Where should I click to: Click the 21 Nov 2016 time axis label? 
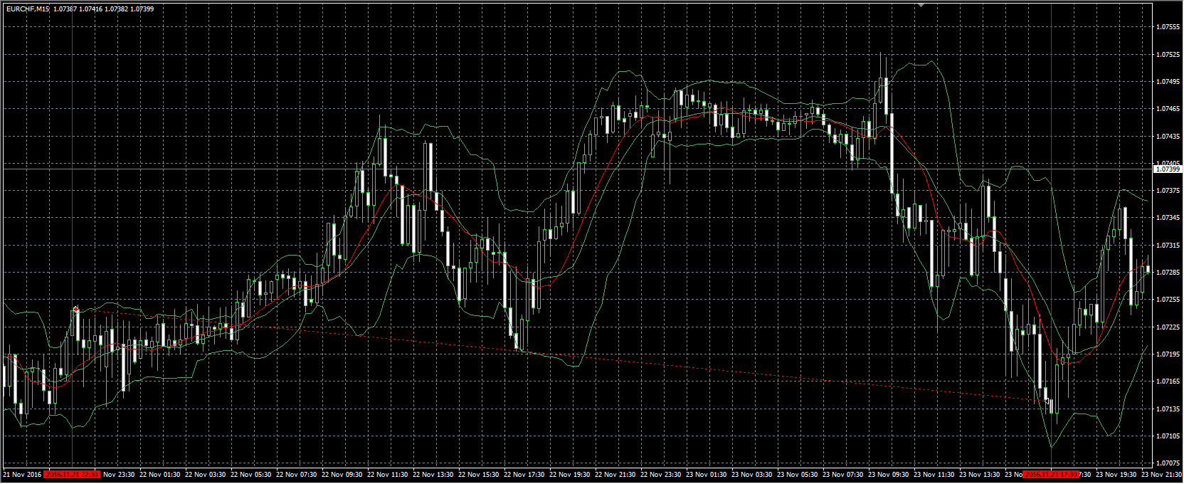(x=22, y=474)
